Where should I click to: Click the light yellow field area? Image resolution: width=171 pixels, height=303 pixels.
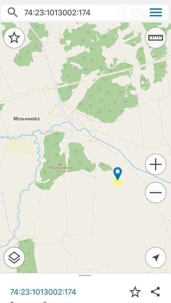(x=21, y=148)
